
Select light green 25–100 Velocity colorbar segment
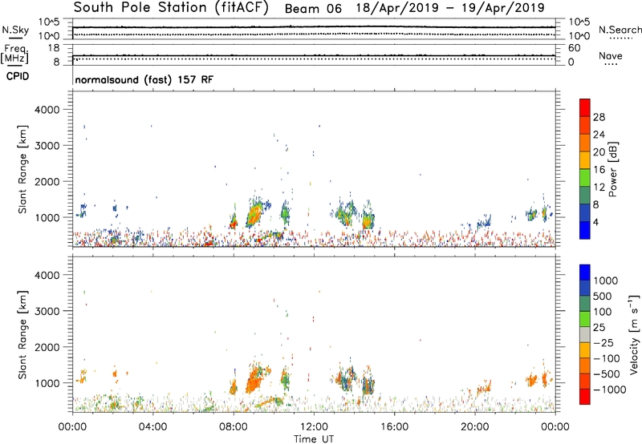pos(585,319)
